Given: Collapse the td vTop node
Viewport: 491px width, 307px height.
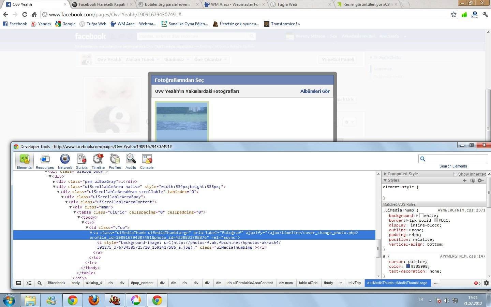Looking at the screenshot, I should [87, 228].
